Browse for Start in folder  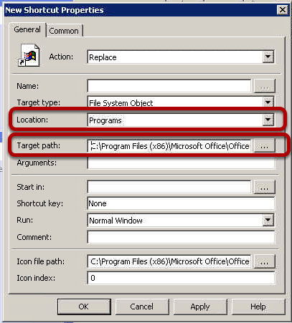point(265,187)
